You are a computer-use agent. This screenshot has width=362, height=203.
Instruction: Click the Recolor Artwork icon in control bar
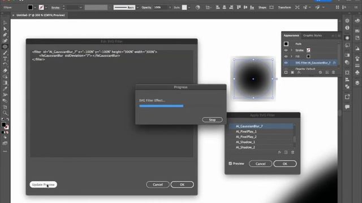(197, 7)
